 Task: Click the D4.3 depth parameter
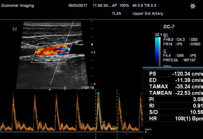[181, 39]
